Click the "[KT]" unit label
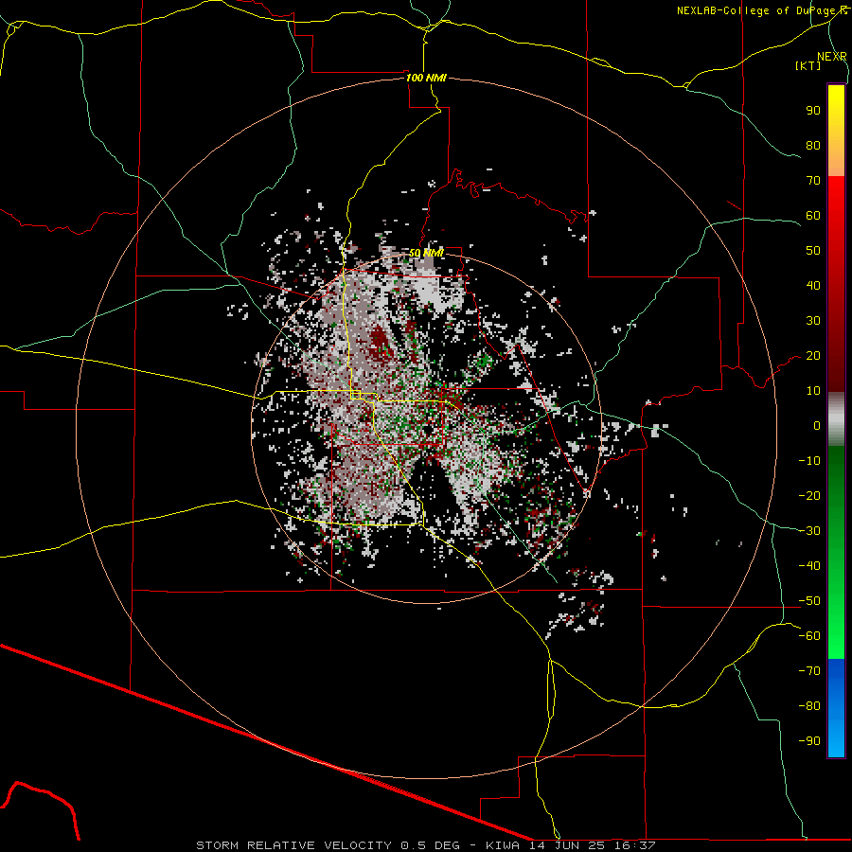 click(808, 65)
